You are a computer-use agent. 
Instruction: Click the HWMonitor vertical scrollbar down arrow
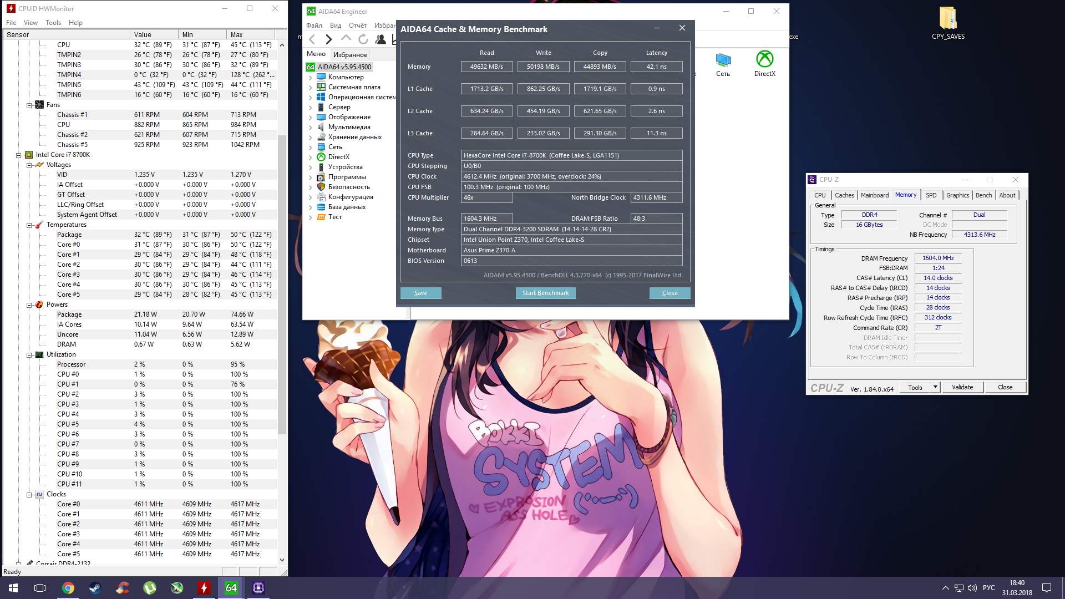coord(282,560)
